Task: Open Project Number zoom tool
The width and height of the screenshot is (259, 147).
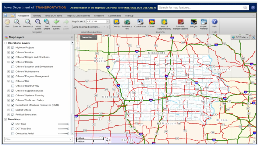Action: pyautogui.click(x=204, y=24)
